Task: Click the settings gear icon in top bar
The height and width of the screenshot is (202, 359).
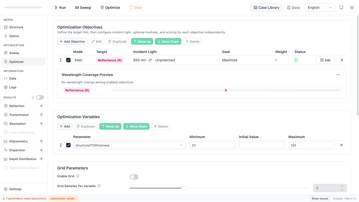Action: [352, 8]
